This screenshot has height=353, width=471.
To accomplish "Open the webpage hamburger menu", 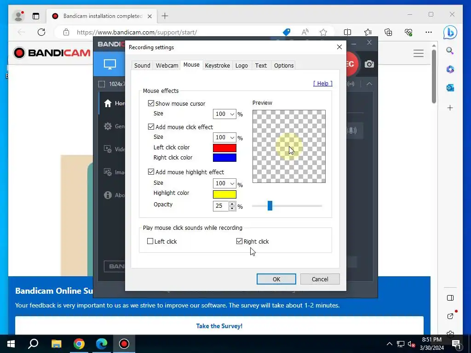I will (x=418, y=53).
